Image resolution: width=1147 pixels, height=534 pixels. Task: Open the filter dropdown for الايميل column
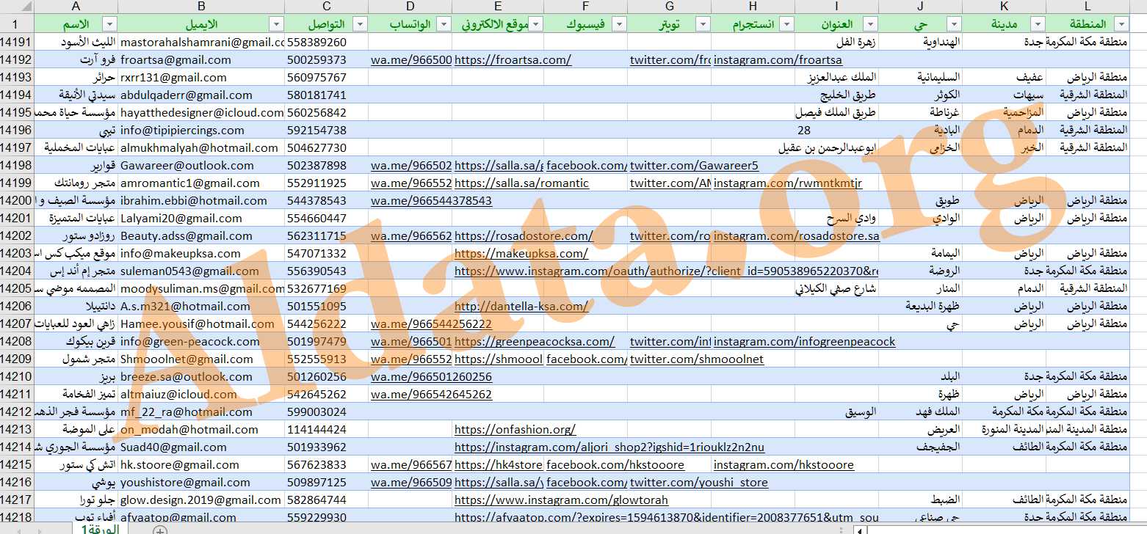[276, 24]
